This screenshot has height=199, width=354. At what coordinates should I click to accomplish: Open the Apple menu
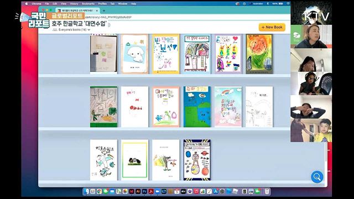pyautogui.click(x=27, y=4)
